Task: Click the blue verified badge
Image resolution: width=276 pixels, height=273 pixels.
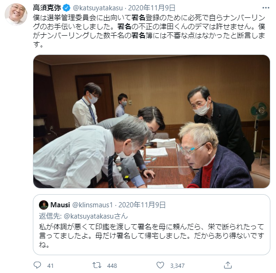Action: pos(67,8)
